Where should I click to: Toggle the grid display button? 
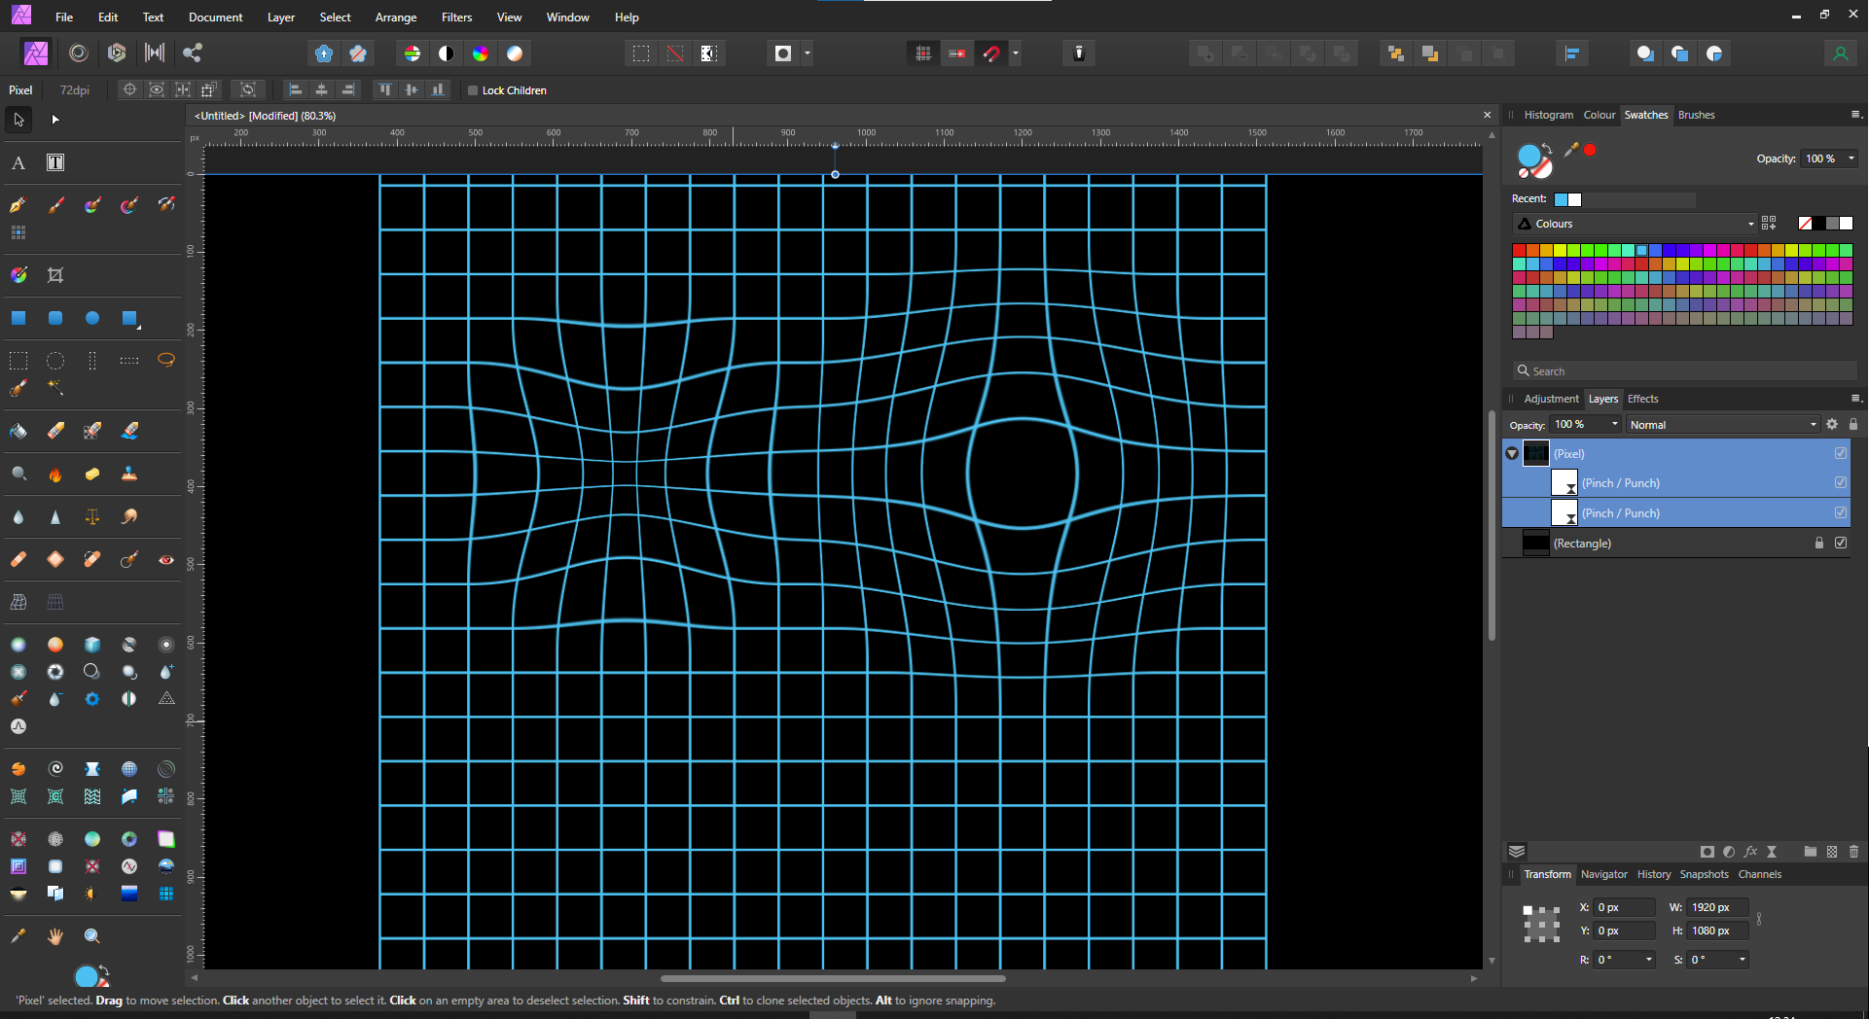tap(923, 53)
